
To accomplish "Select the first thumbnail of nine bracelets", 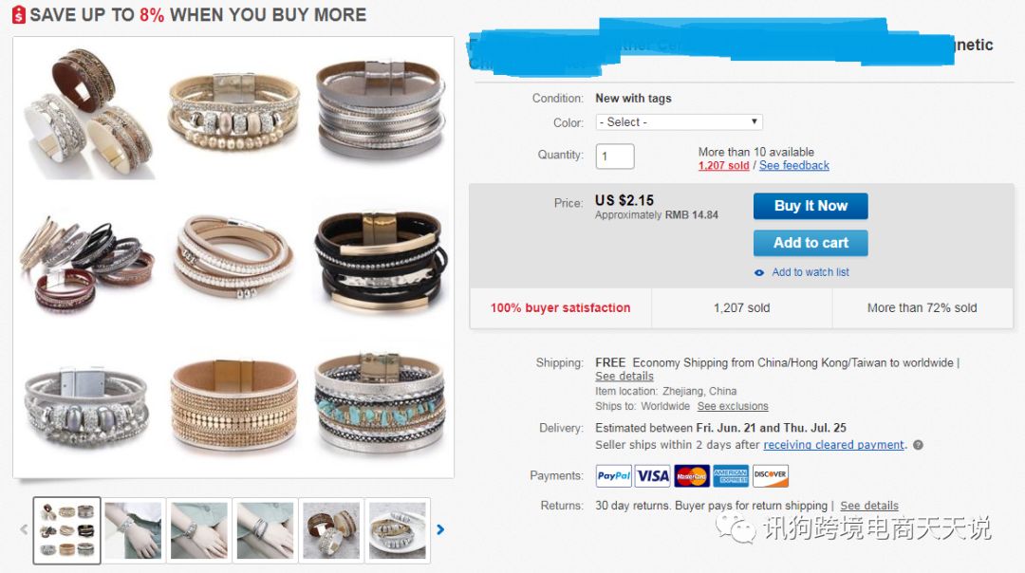I will (67, 530).
